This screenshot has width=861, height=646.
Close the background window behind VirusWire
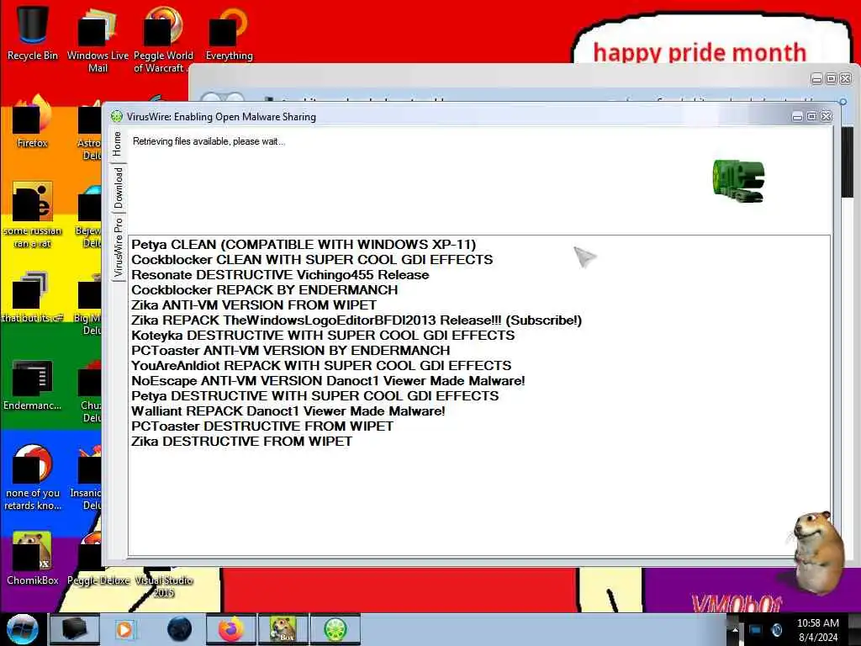pyautogui.click(x=846, y=78)
